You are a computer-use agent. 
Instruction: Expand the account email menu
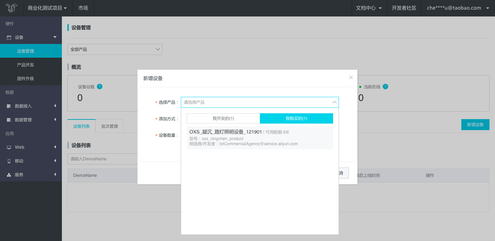[x=458, y=8]
